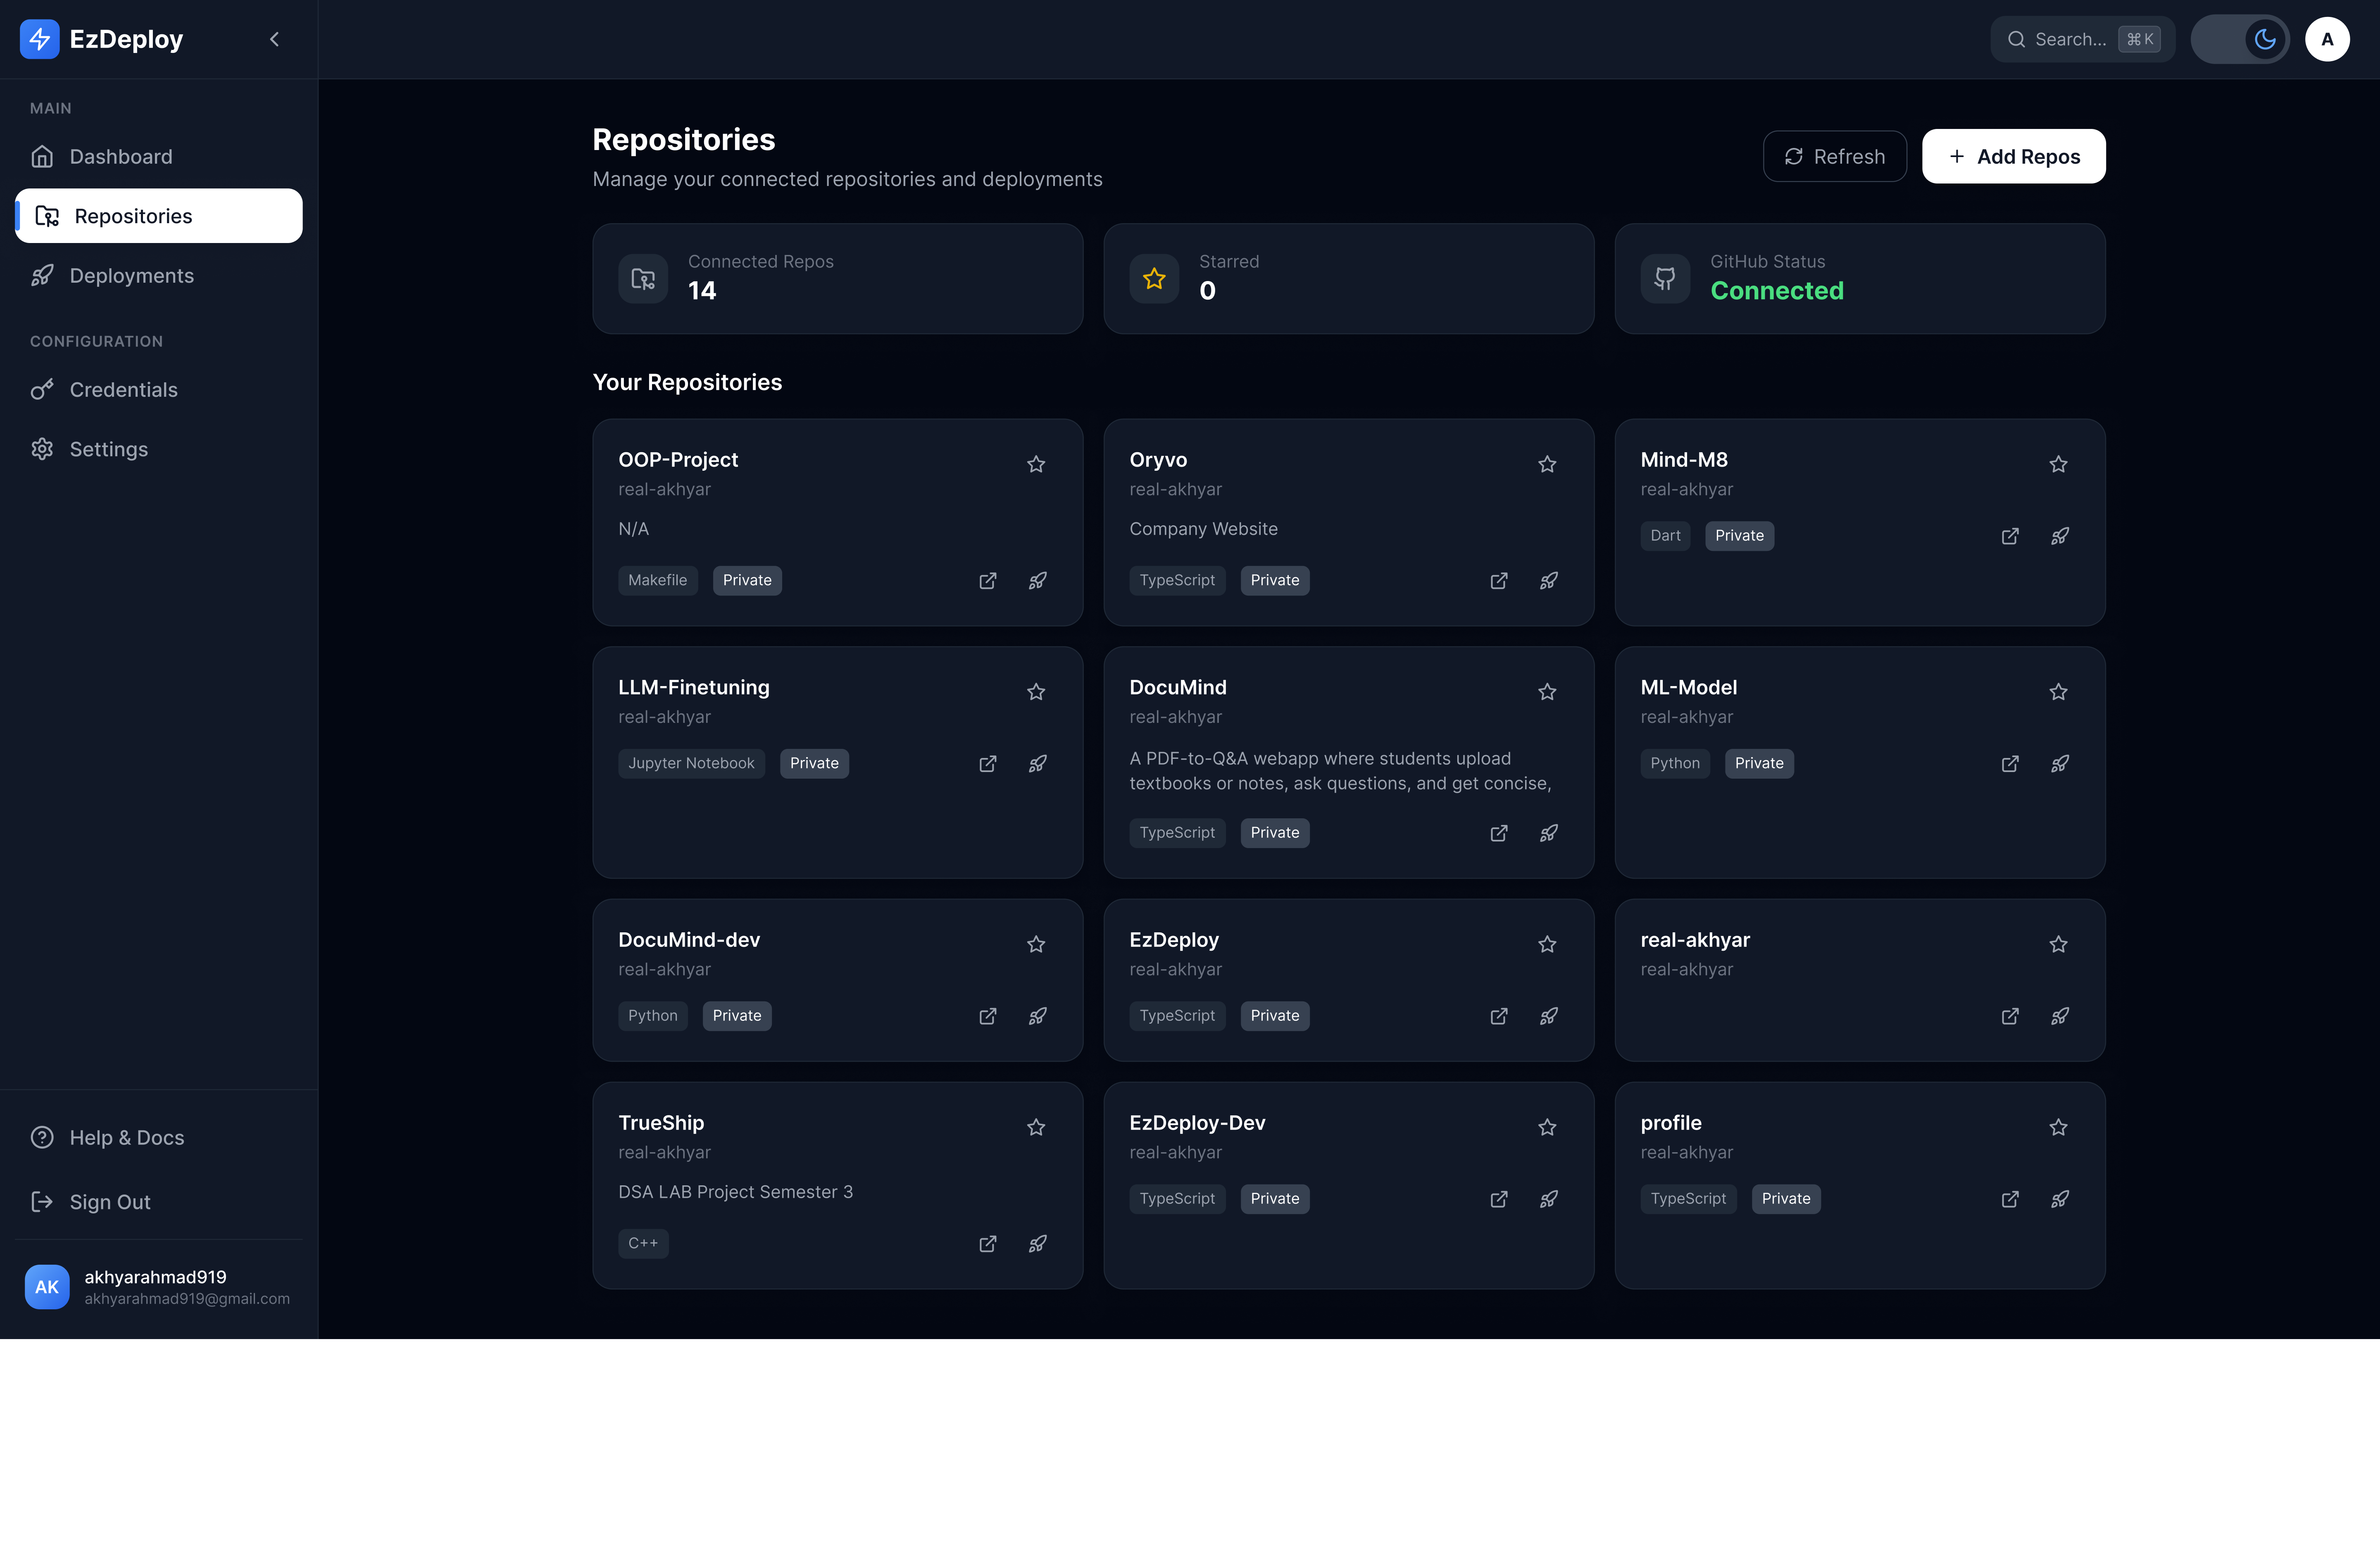Click the Connected Repos folder icon
2380x1542 pixels.
coord(643,278)
